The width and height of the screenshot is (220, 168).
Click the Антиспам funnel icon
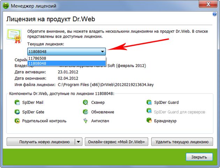coord(85,121)
